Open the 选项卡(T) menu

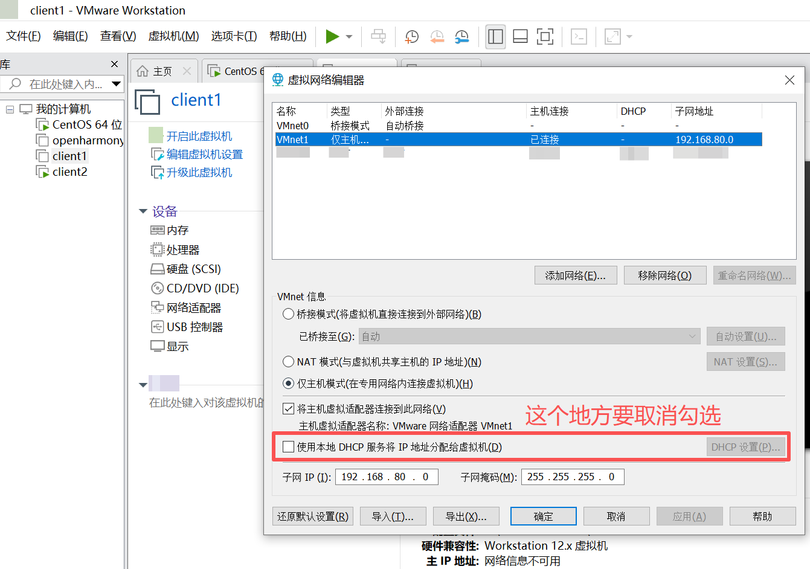click(x=234, y=36)
